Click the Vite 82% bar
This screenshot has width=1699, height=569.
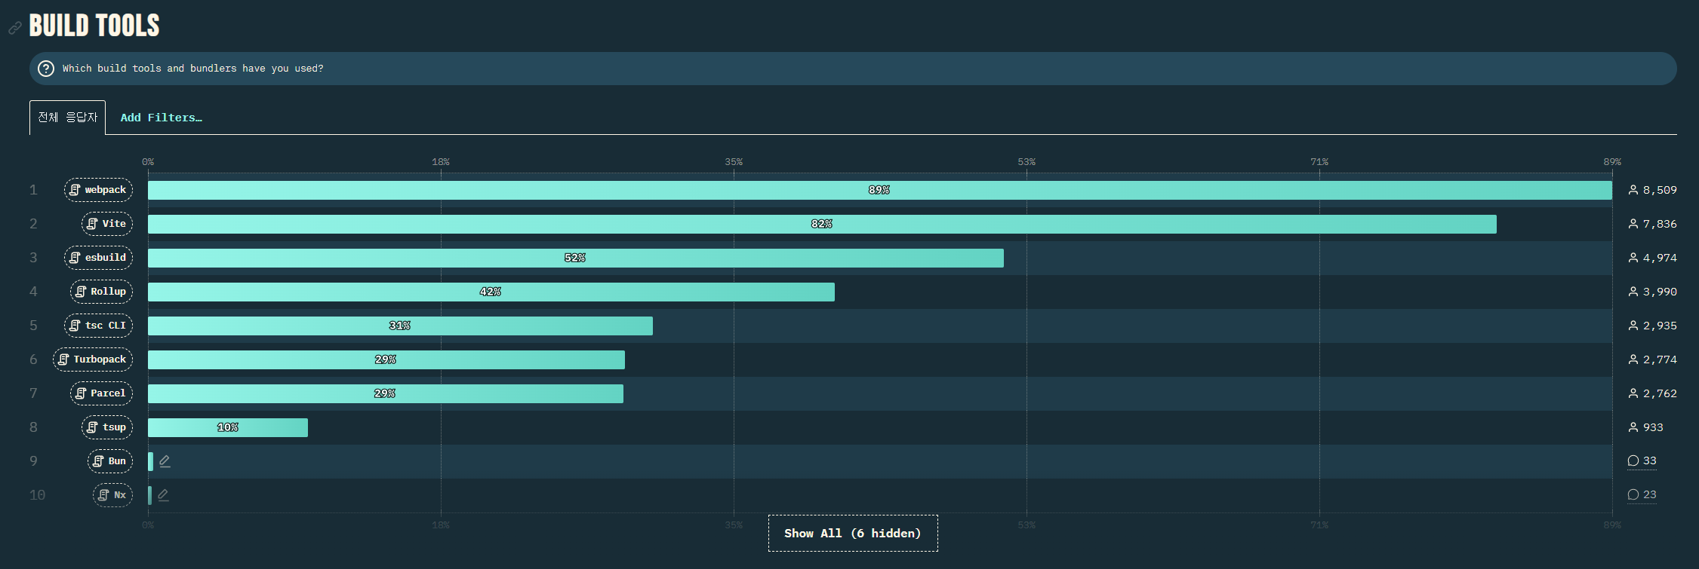coord(822,224)
